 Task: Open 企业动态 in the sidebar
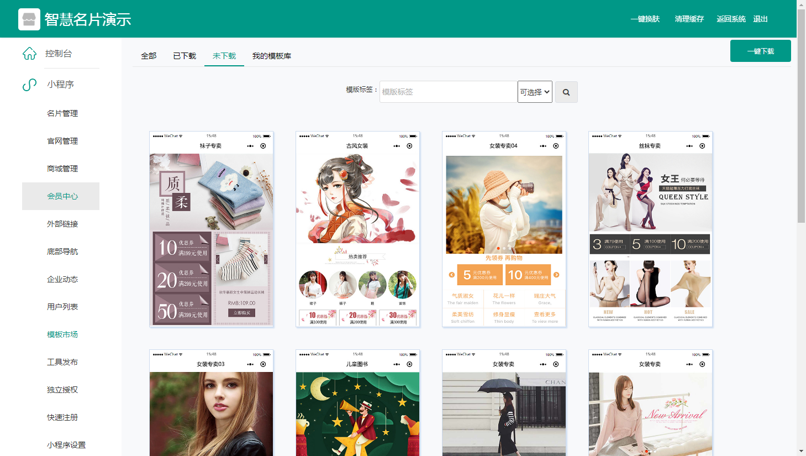[62, 279]
